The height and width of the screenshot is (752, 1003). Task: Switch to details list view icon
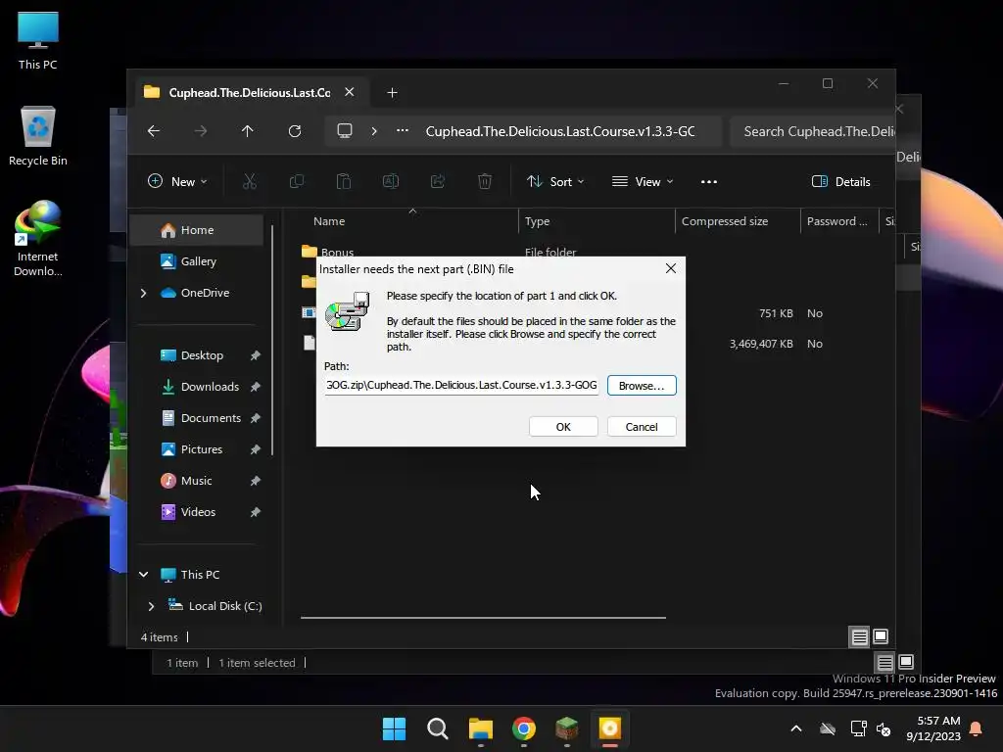pyautogui.click(x=859, y=636)
